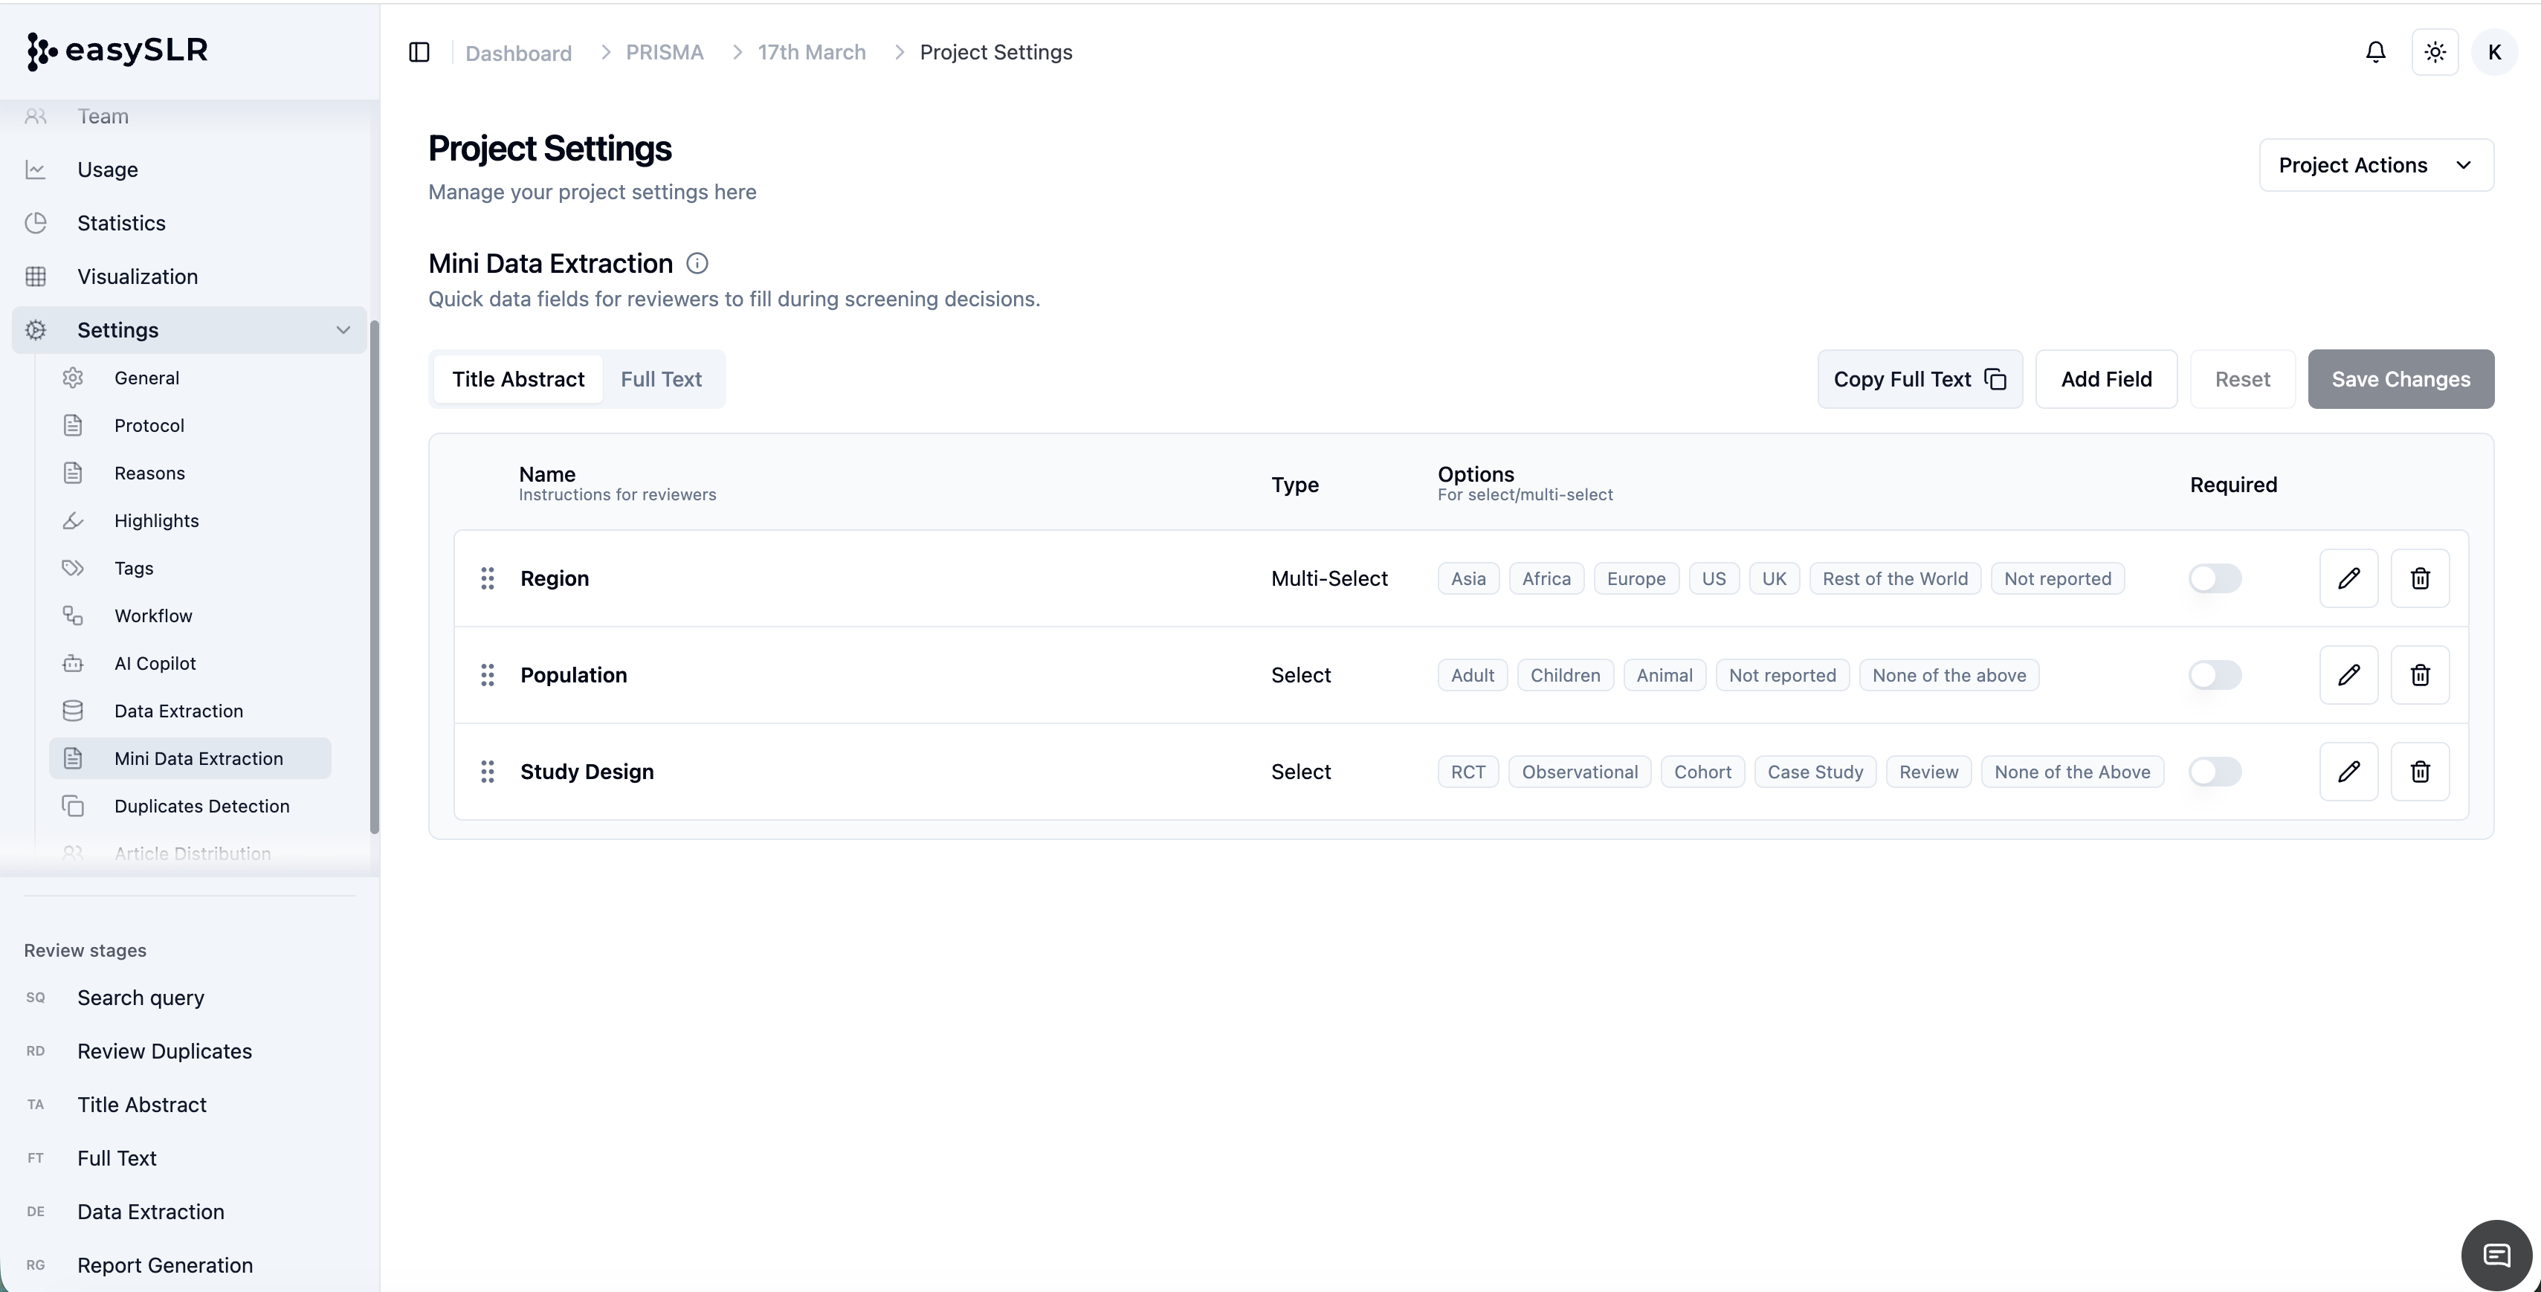Switch to the Full Text tab
The height and width of the screenshot is (1292, 2541).
click(x=661, y=378)
